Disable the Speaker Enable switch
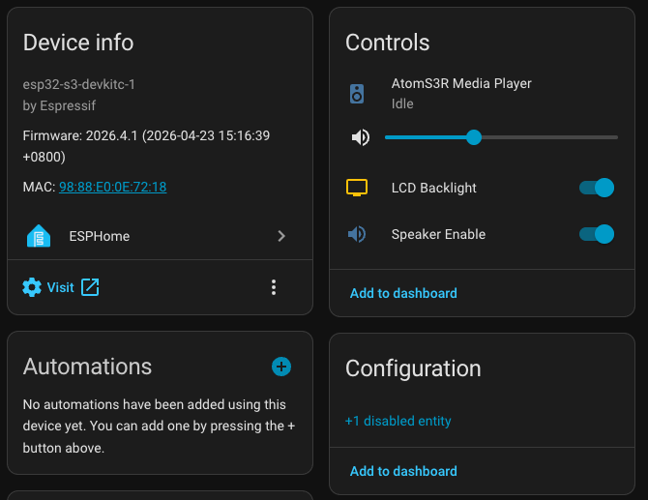The height and width of the screenshot is (500, 648). point(597,234)
